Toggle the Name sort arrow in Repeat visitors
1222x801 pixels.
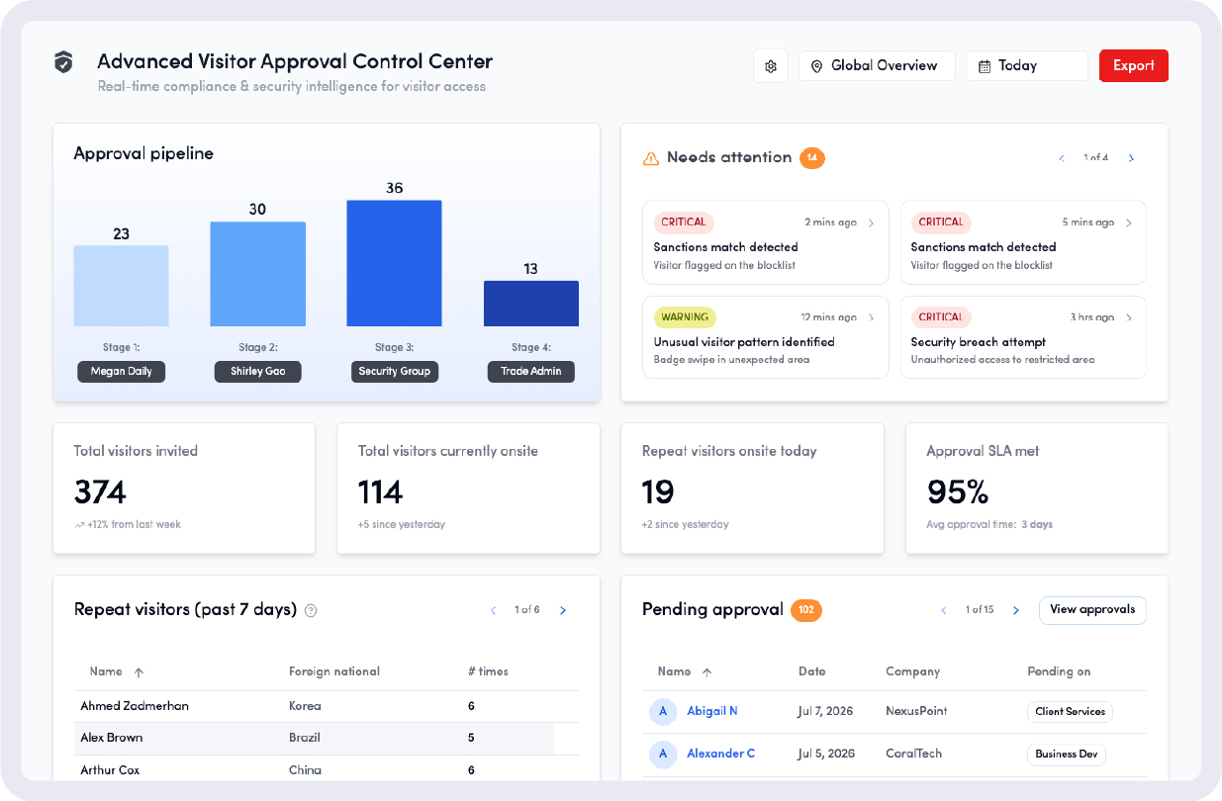(x=140, y=671)
